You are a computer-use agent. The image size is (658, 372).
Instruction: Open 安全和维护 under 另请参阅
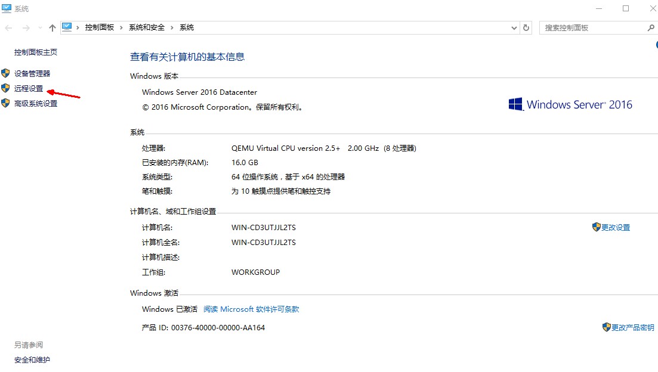pos(32,360)
